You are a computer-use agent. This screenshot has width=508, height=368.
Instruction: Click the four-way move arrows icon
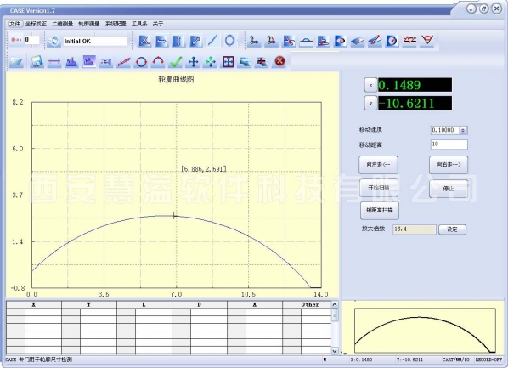tap(194, 61)
